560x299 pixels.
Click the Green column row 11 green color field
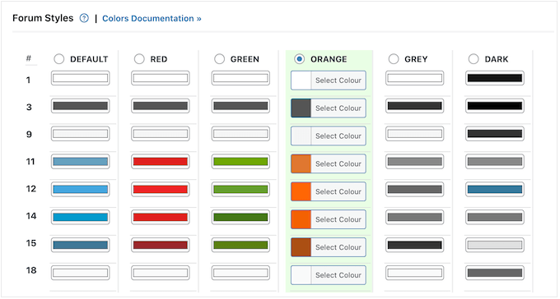pos(240,162)
